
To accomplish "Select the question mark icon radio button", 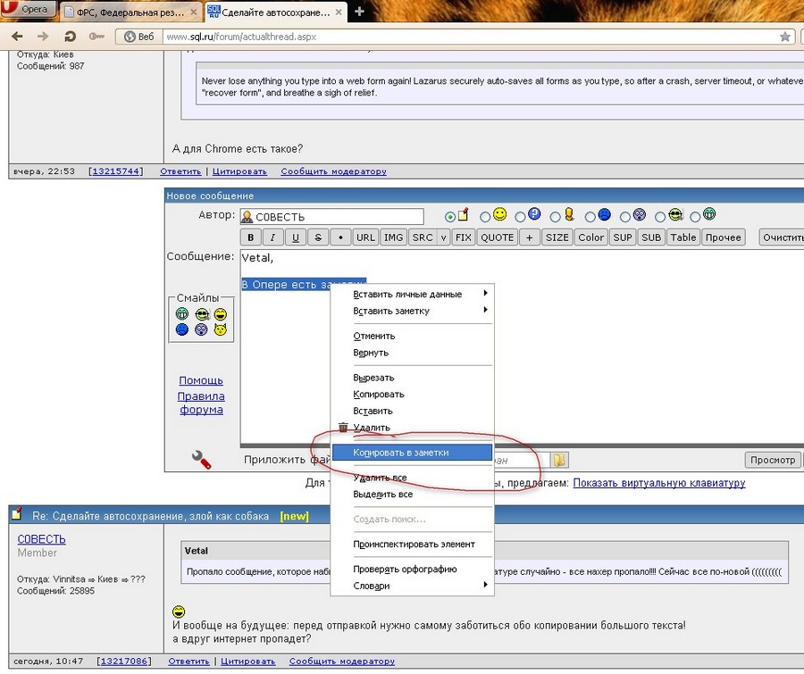I will point(520,216).
